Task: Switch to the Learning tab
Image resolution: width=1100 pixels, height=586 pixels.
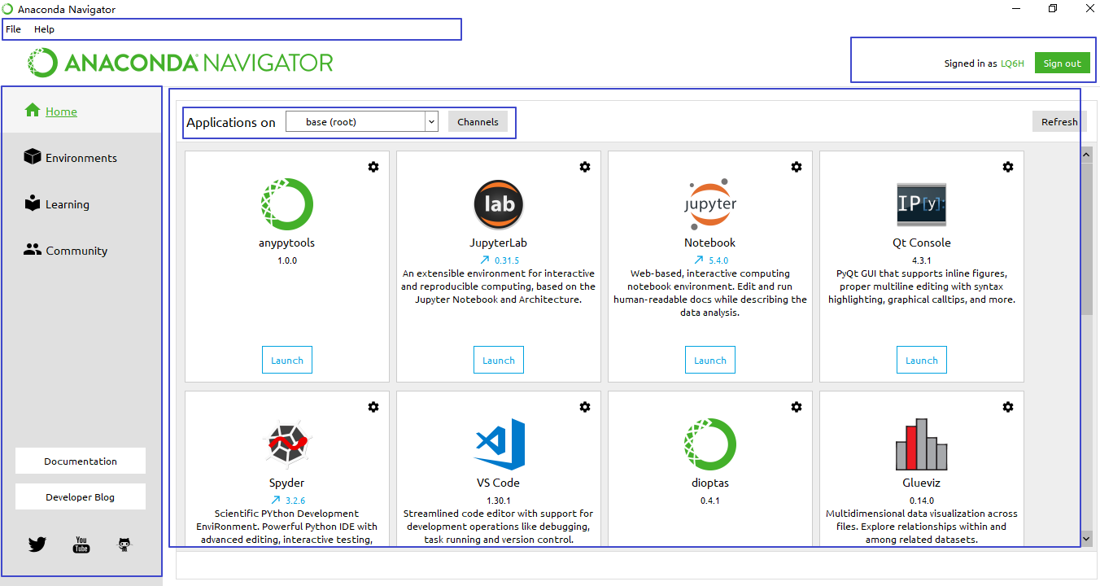Action: 81,204
